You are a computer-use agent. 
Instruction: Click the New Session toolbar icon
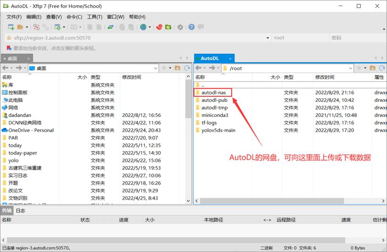(11, 27)
